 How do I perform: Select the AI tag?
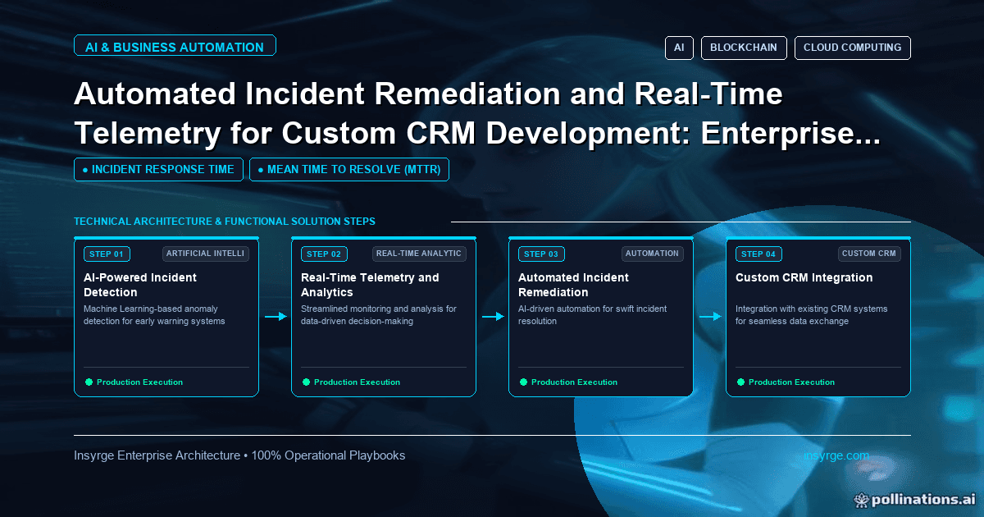[679, 48]
